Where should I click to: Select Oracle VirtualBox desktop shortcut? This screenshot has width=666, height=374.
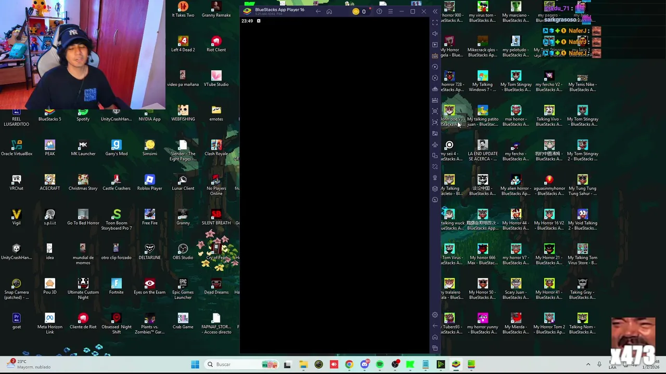(17, 148)
